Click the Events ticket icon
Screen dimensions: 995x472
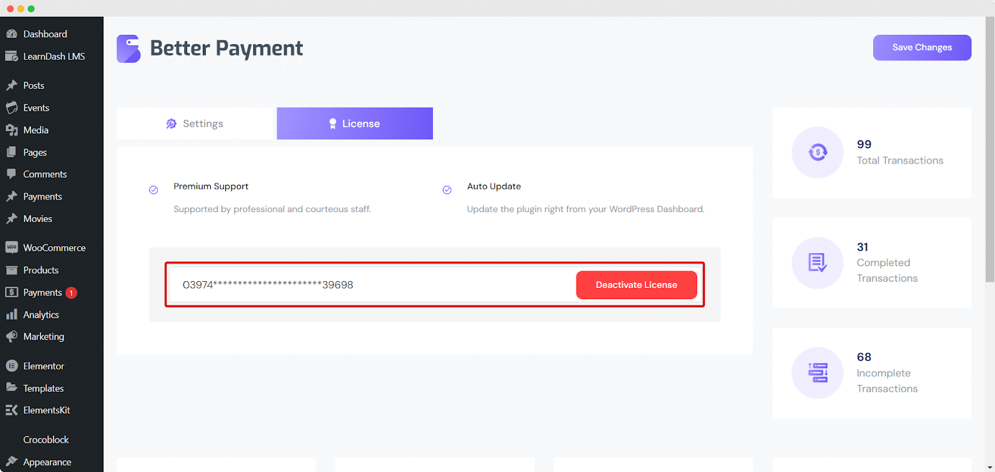11,108
